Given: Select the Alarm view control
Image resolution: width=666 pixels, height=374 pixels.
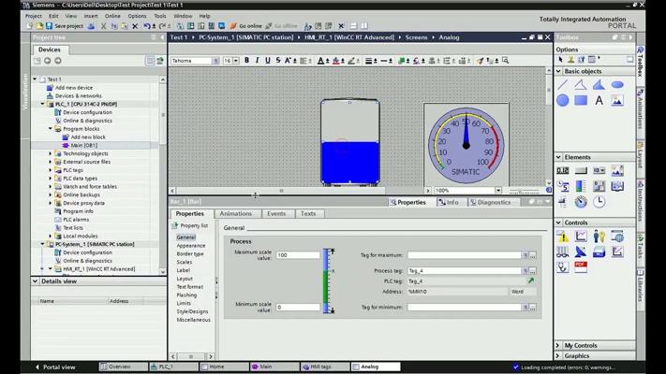Looking at the screenshot, I should point(562,237).
